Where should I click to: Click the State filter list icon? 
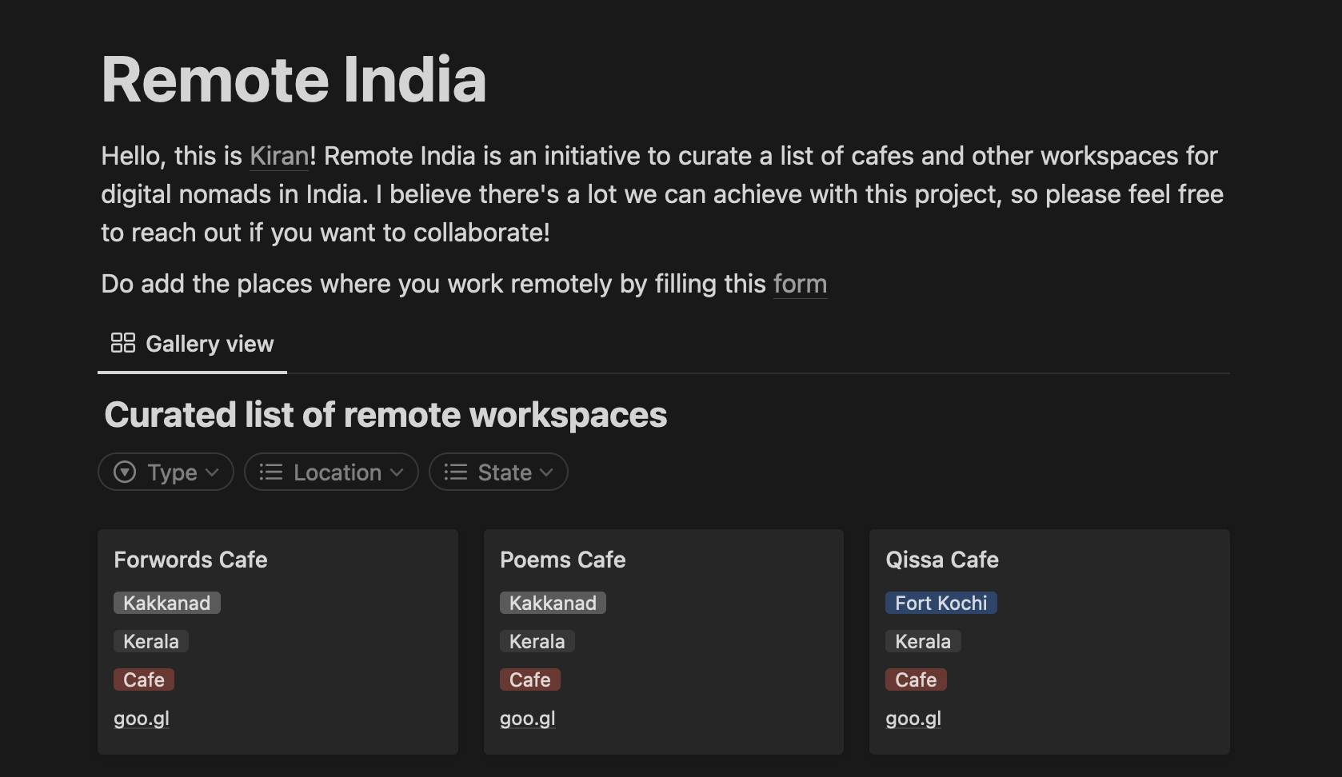456,472
